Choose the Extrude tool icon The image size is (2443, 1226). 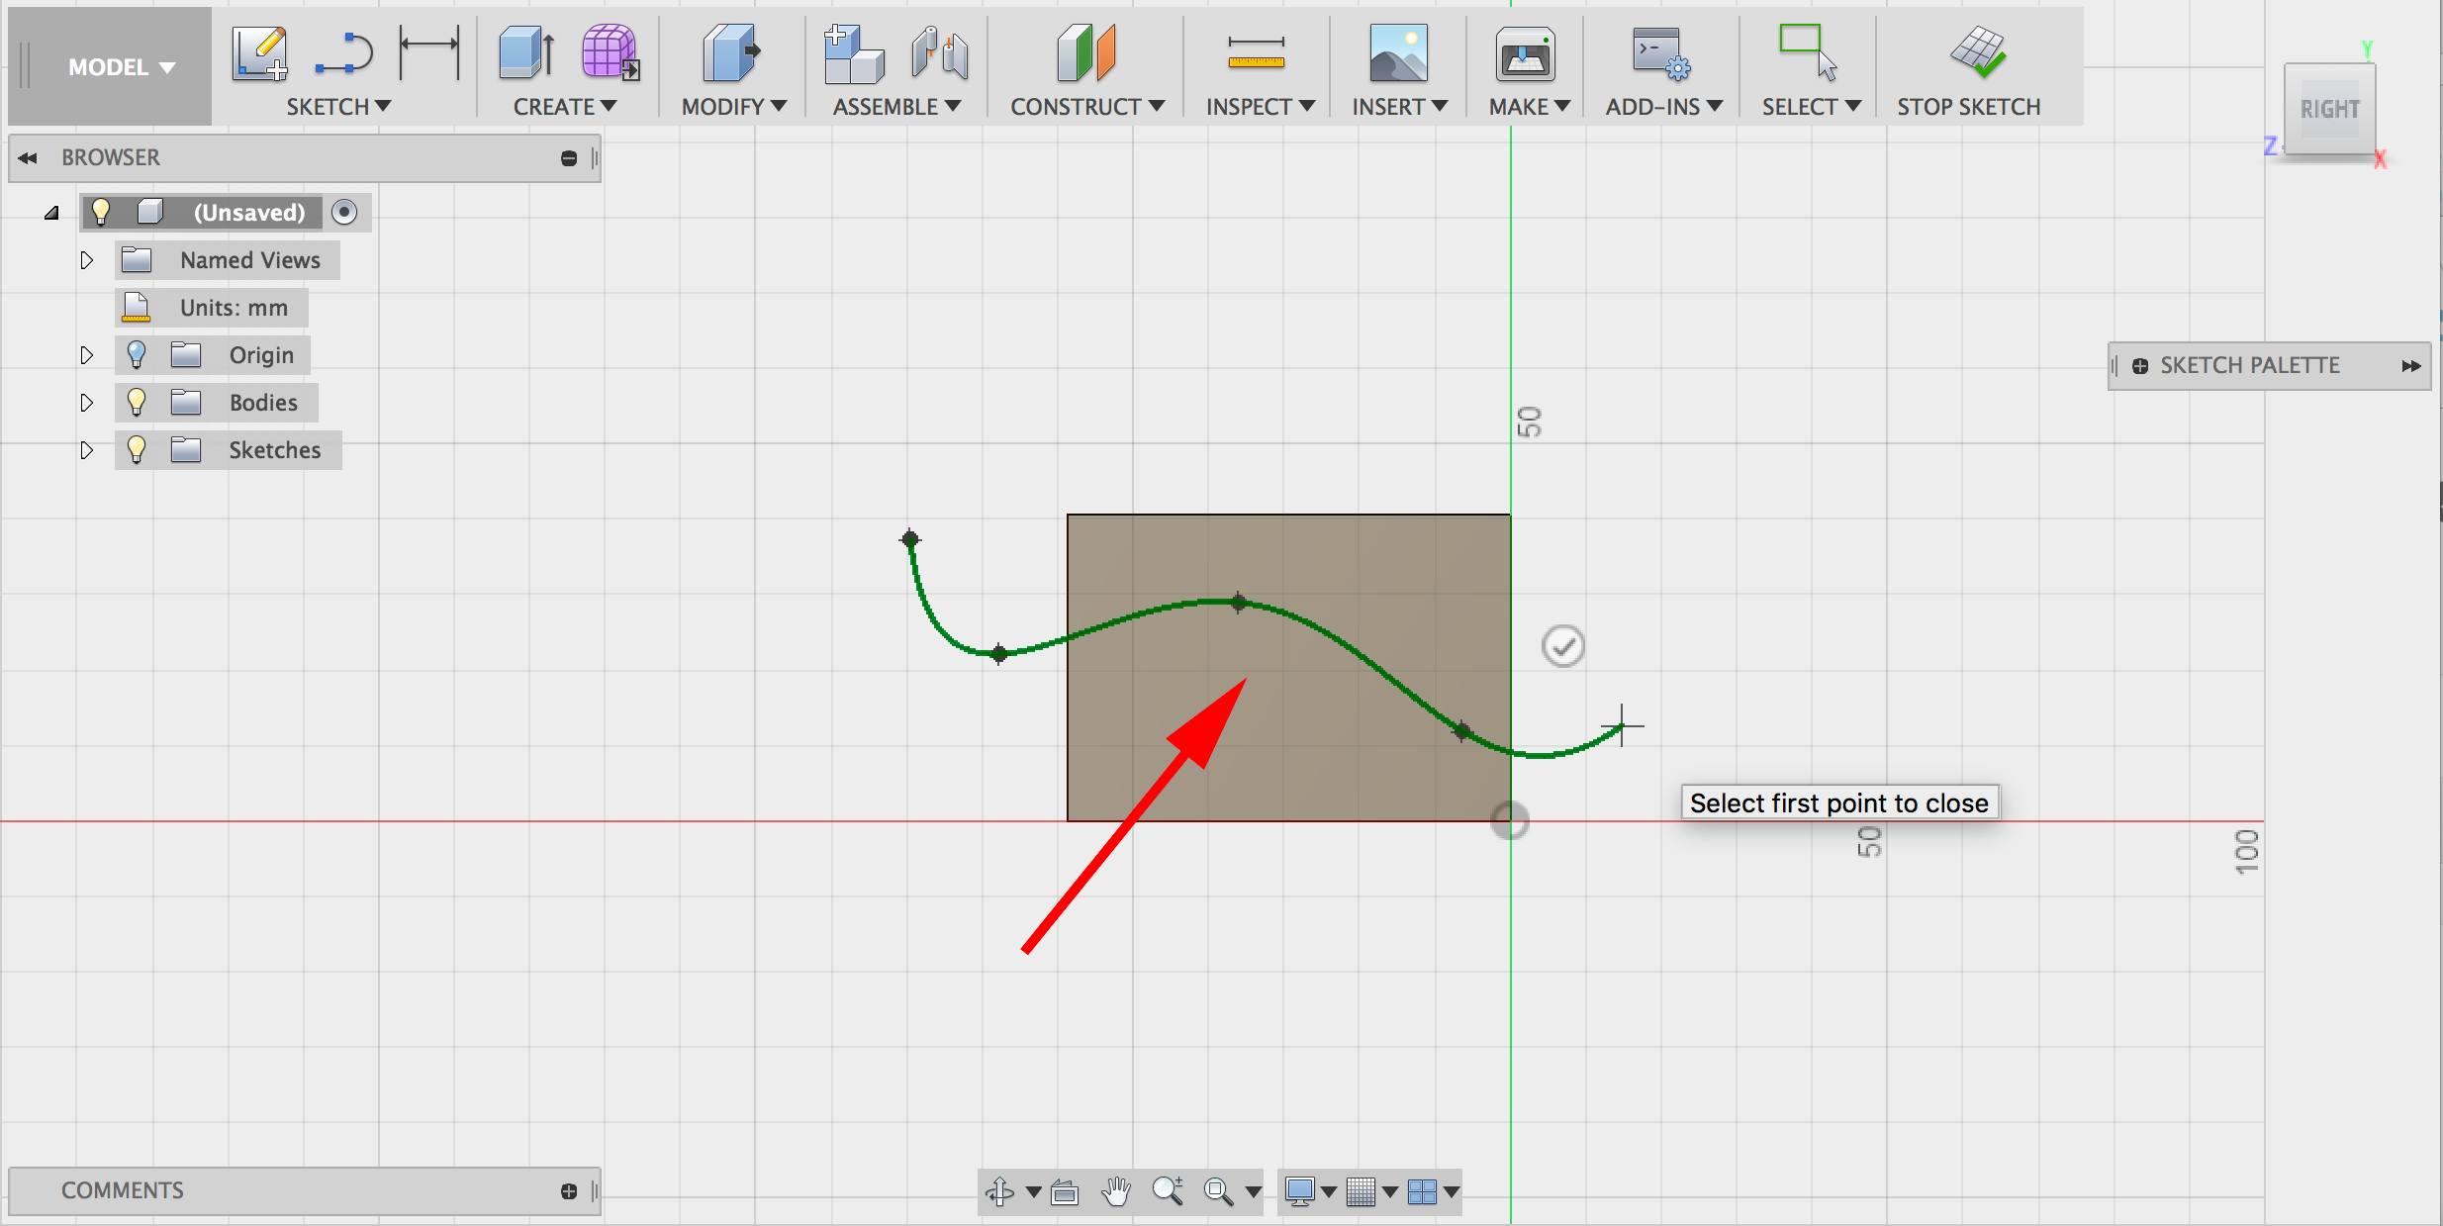tap(525, 53)
